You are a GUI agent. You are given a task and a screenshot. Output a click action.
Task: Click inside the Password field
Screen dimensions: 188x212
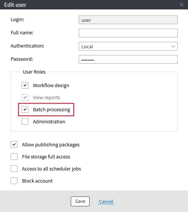click(x=128, y=59)
